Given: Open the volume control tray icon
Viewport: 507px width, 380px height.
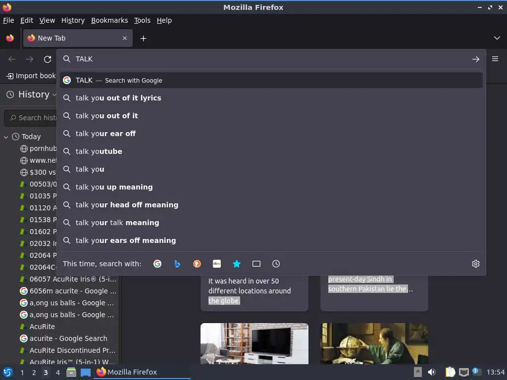Looking at the screenshot, I should (432, 372).
